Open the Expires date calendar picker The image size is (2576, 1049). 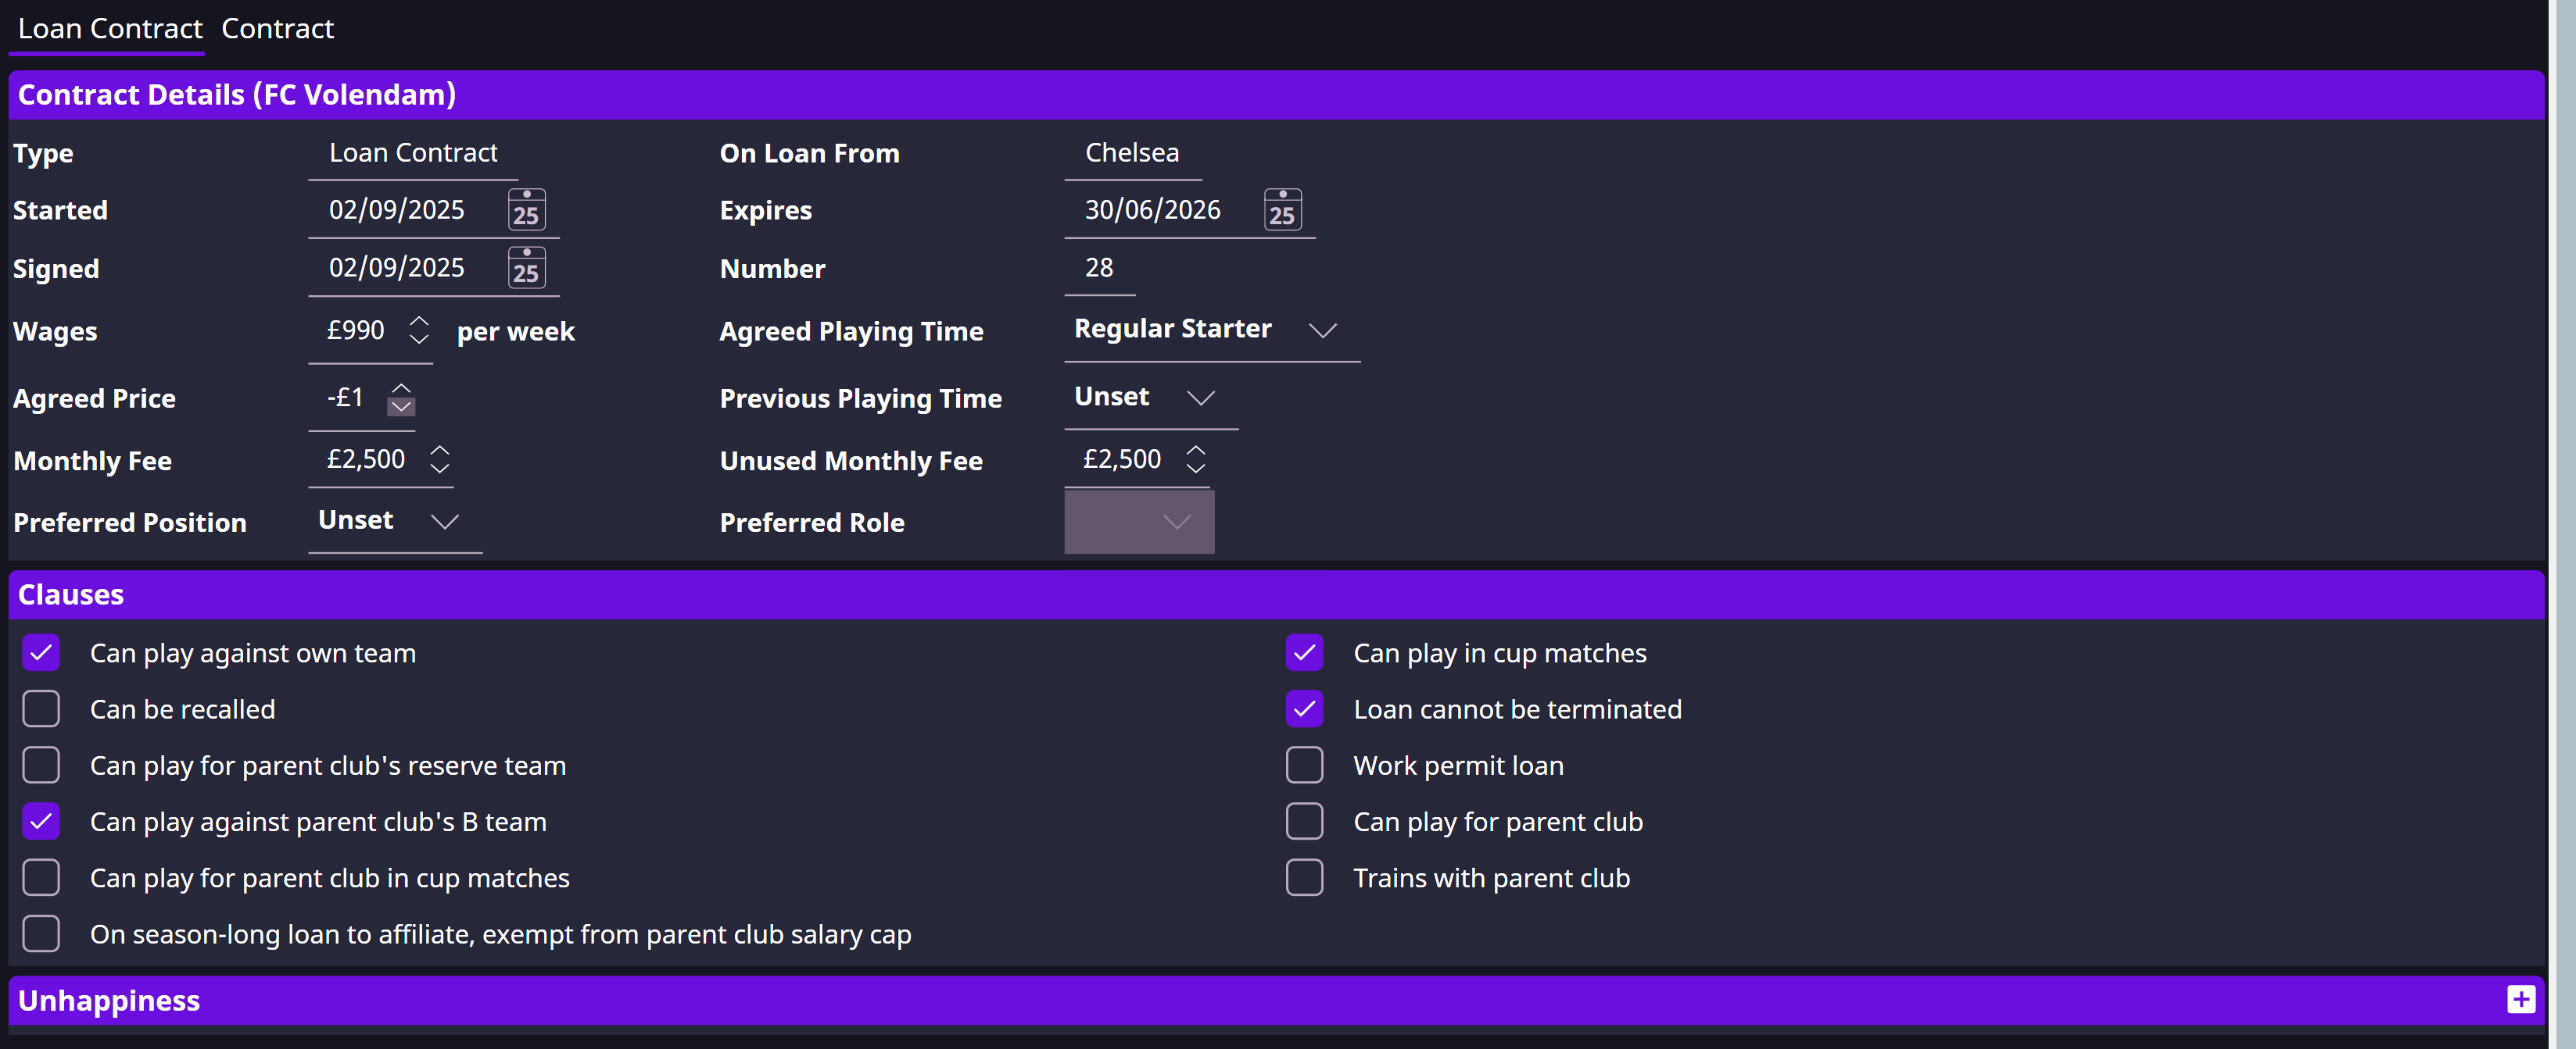(x=1282, y=210)
